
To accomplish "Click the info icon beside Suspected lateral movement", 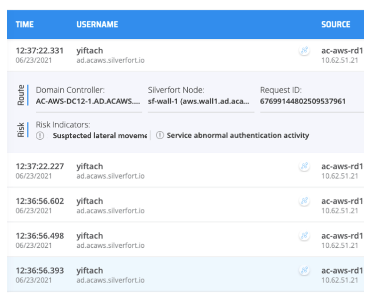I will tap(40, 135).
